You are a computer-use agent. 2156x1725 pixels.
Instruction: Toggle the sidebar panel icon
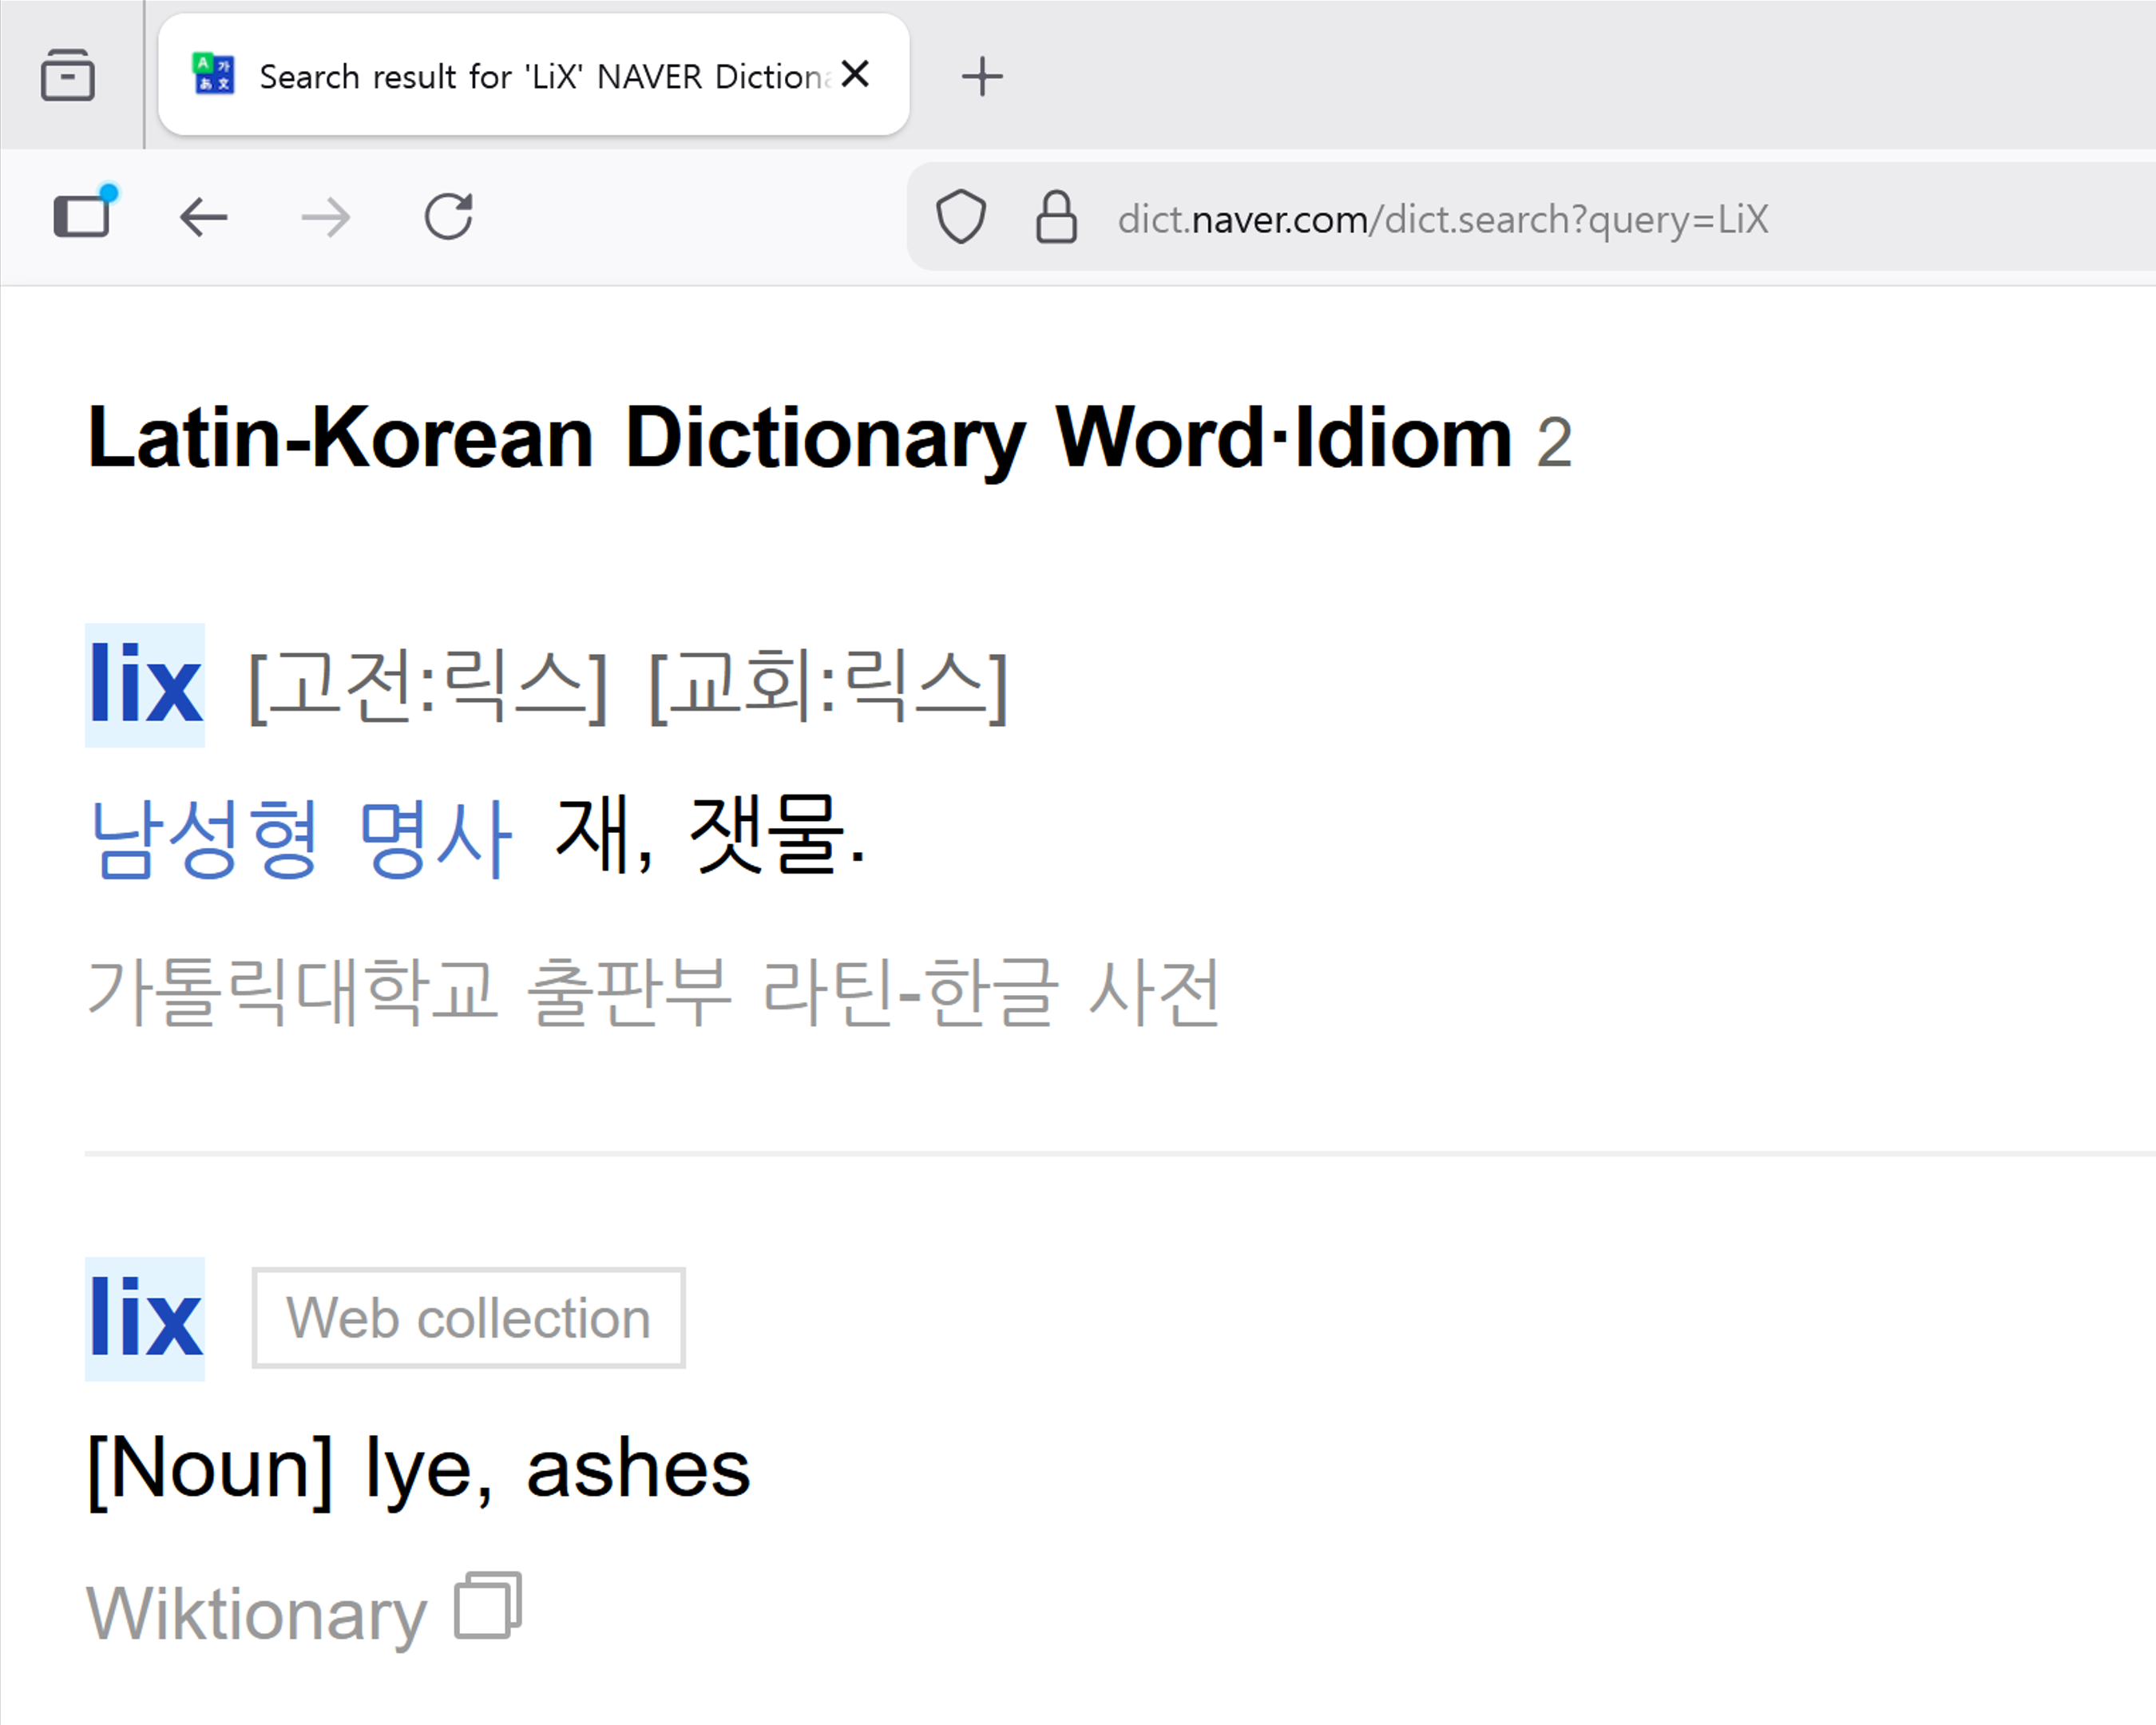tap(82, 215)
